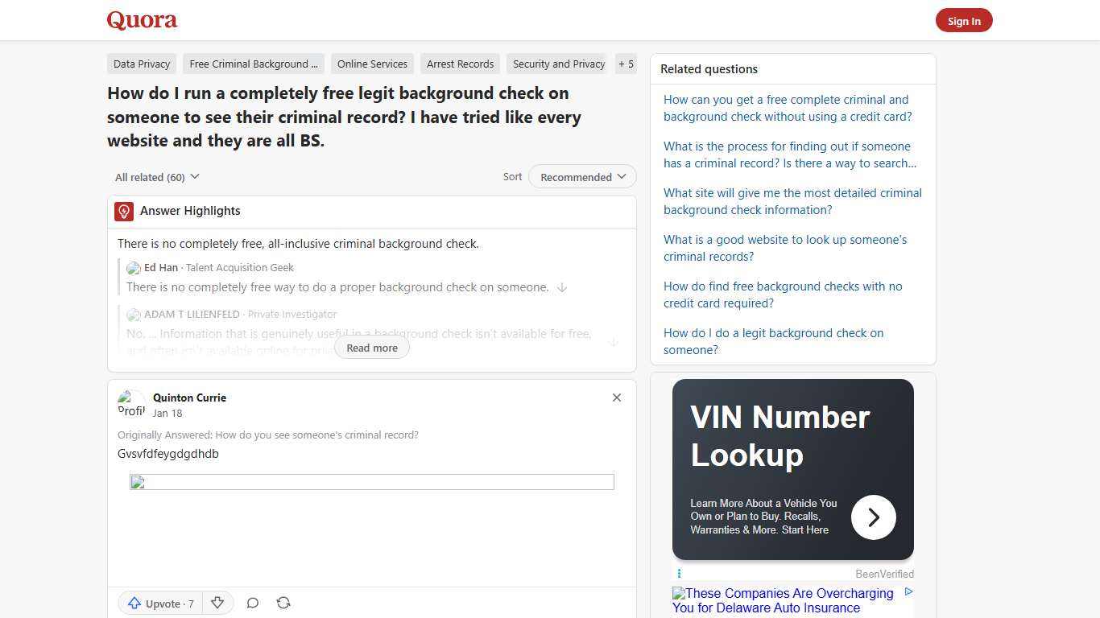
Task: Downvote Quinton Currie's answer
Action: (217, 603)
